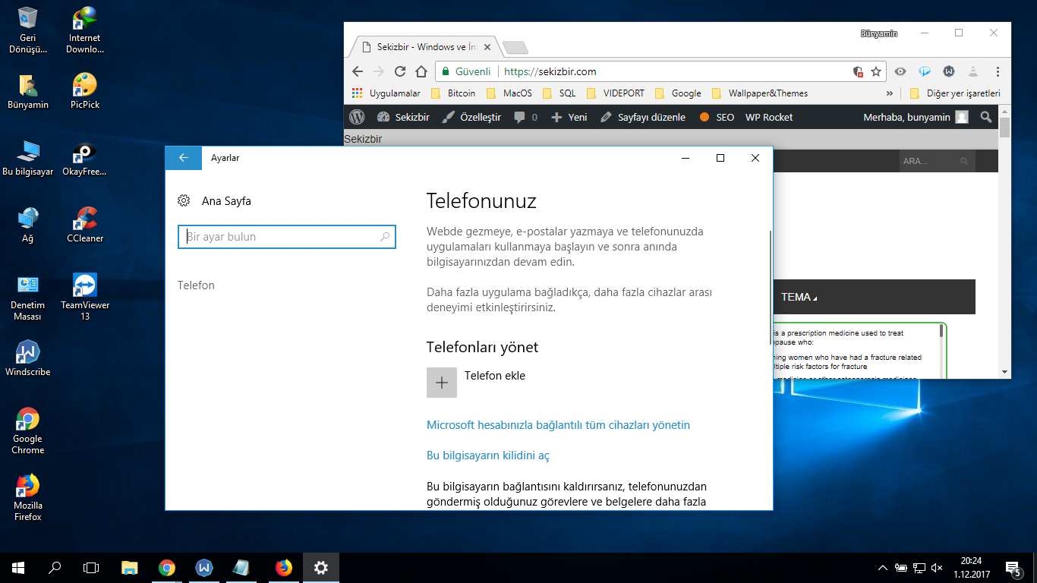1037x583 pixels.
Task: Click Bu bilgisayarın kilidini aç link
Action: [x=488, y=455]
